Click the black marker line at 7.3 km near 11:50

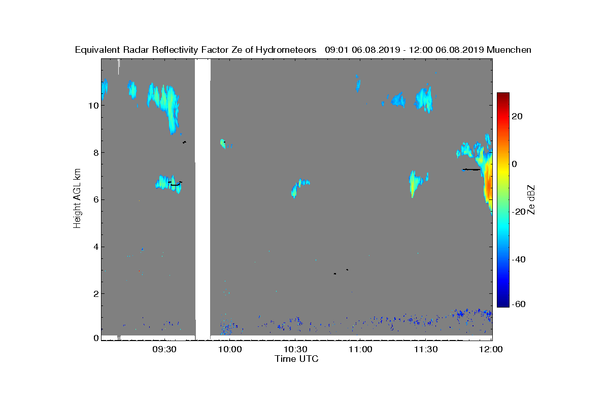471,170
